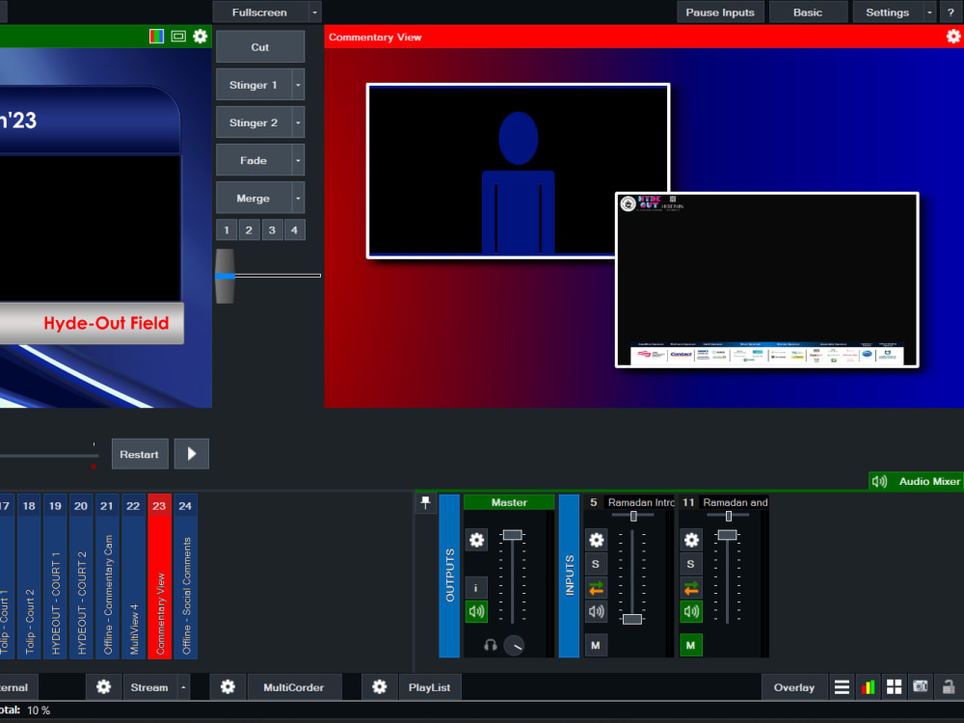Screen dimensions: 964x723
Task: Click the snapshot camera icon
Action: [x=921, y=686]
